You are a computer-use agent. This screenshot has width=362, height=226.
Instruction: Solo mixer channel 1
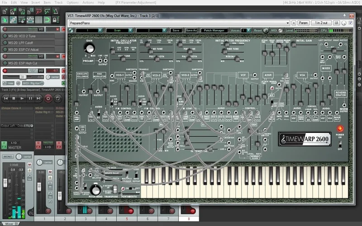(x=50, y=178)
